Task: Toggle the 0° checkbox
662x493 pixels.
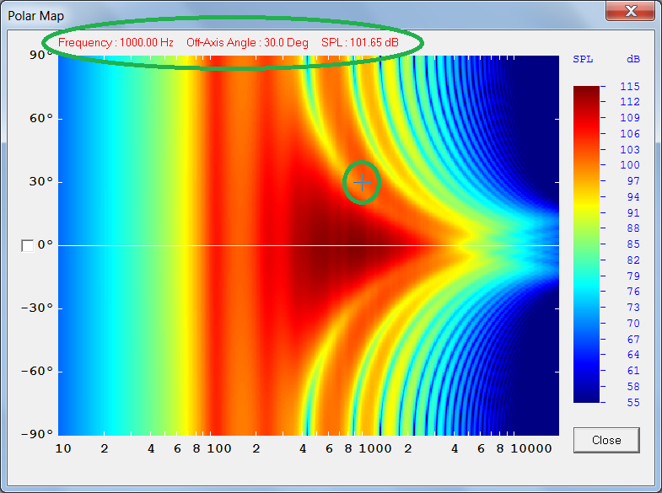Action: [x=28, y=246]
